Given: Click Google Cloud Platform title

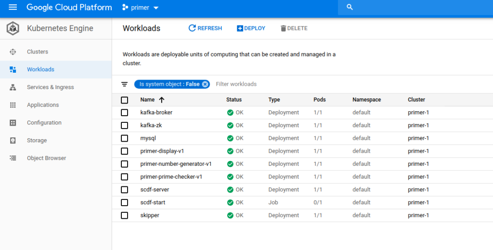Looking at the screenshot, I should (x=69, y=7).
